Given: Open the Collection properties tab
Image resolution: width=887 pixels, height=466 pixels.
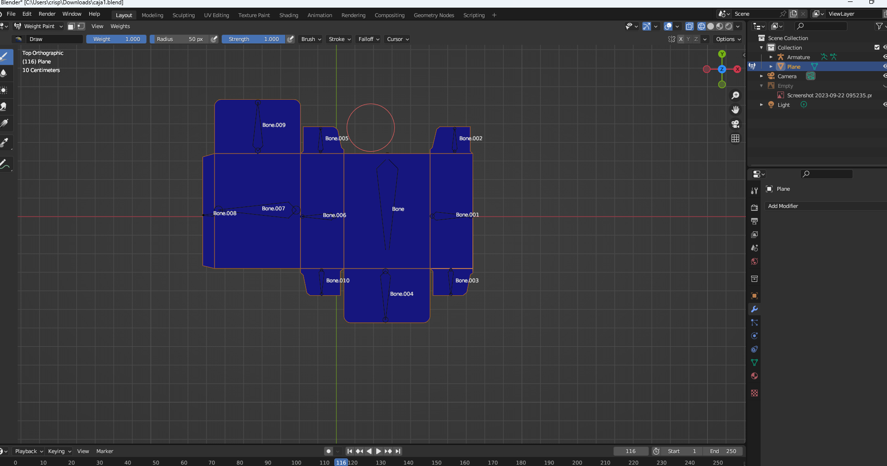Looking at the screenshot, I should coord(754,279).
